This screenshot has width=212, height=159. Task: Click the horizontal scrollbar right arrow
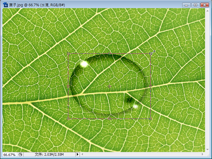(x=202, y=154)
